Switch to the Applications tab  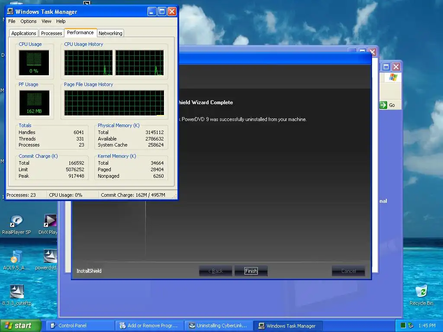[x=24, y=33]
